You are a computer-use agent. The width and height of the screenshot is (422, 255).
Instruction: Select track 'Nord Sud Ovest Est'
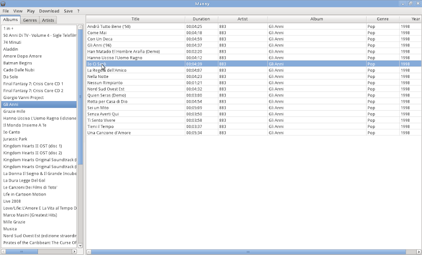(x=106, y=89)
